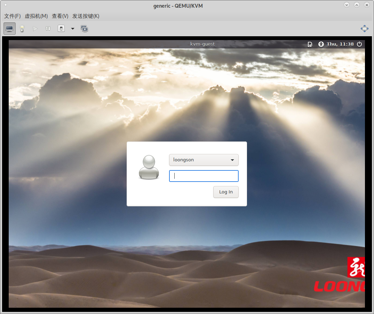The width and height of the screenshot is (374, 314).
Task: Open the 文件(F) menu
Action: pos(12,16)
